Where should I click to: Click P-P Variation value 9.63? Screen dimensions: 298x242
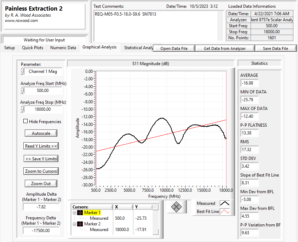250,233
